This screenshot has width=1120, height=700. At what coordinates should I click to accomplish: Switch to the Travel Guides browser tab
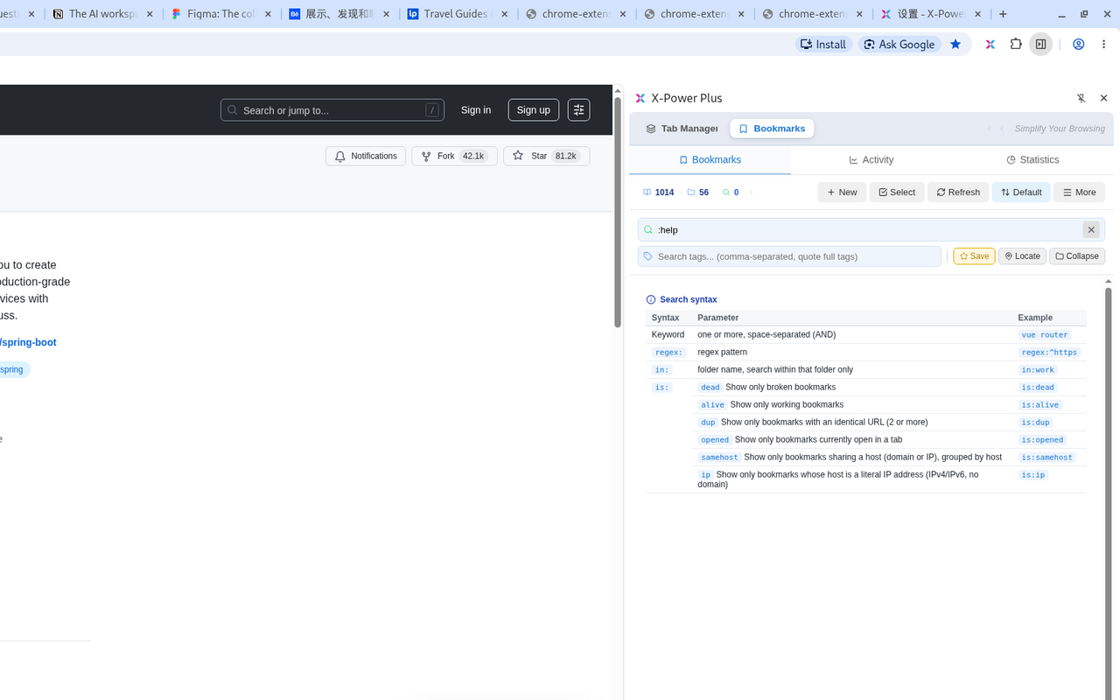pos(458,14)
